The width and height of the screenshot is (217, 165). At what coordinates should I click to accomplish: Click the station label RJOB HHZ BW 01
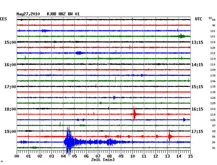(x=63, y=14)
